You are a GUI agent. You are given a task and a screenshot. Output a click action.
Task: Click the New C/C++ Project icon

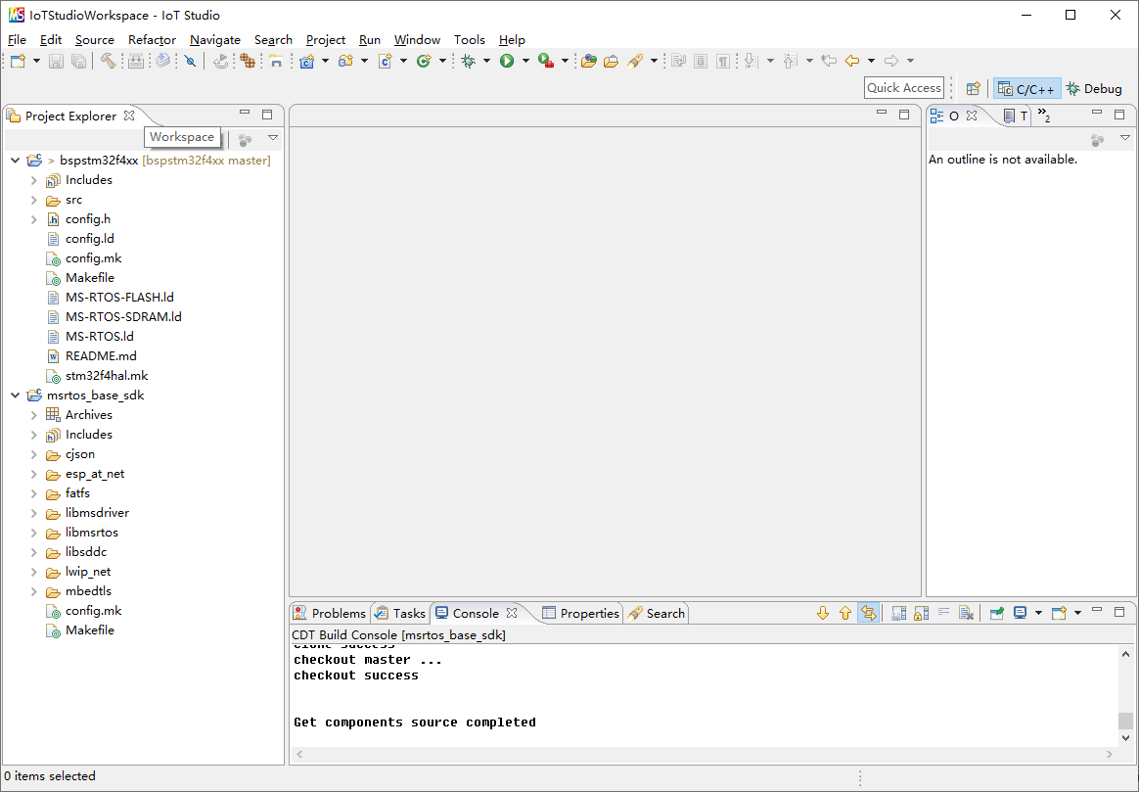coord(307,61)
